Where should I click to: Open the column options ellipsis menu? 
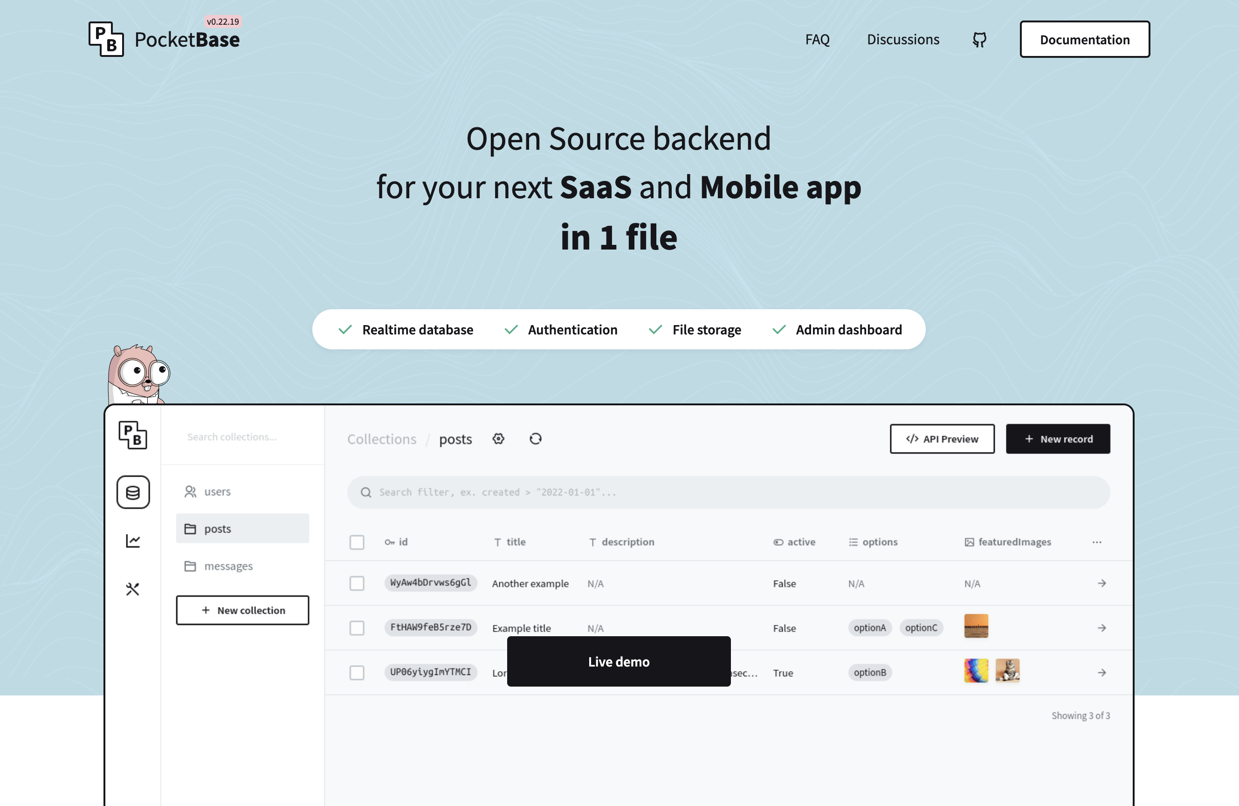1096,542
